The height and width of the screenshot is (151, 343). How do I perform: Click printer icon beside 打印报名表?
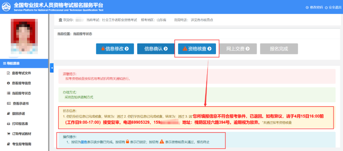9,124
